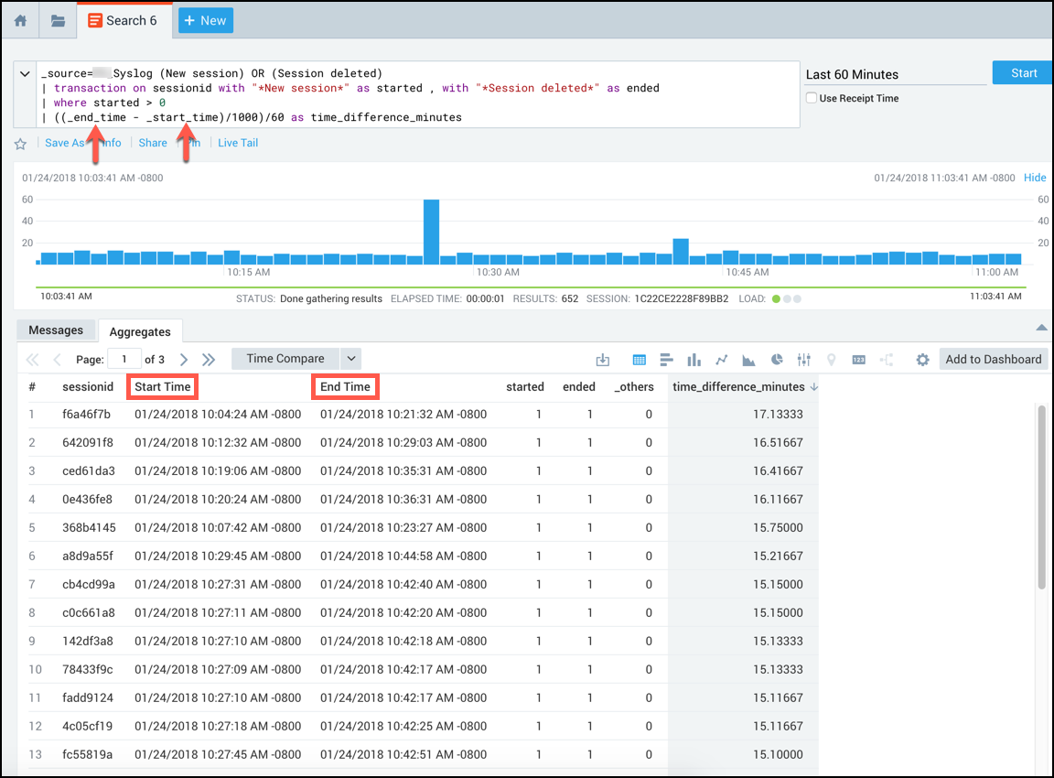This screenshot has height=778, width=1054.
Task: Click the Last 60 Minutes time range field
Action: click(894, 74)
